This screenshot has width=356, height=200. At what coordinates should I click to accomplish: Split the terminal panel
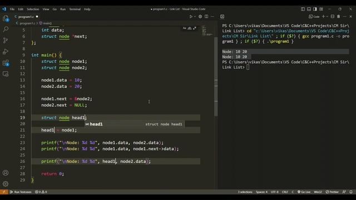tap(333, 17)
